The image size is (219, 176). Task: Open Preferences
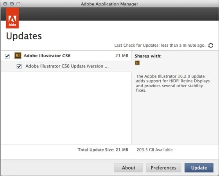coord(163,168)
